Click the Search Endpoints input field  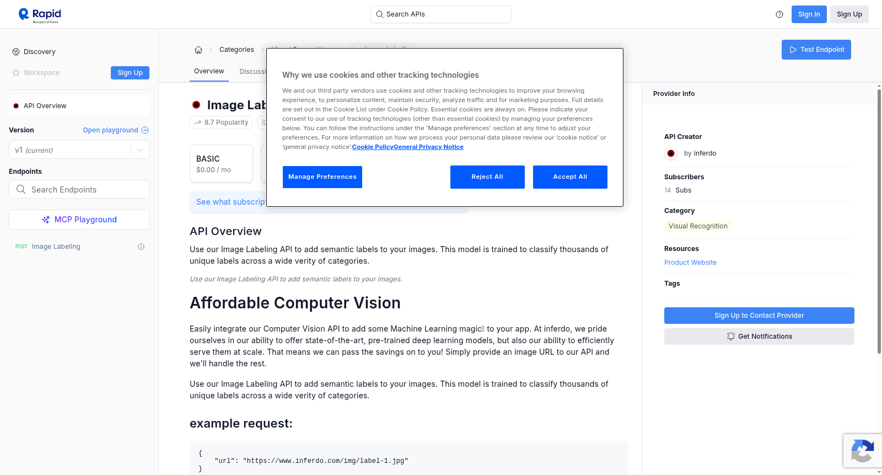[79, 189]
